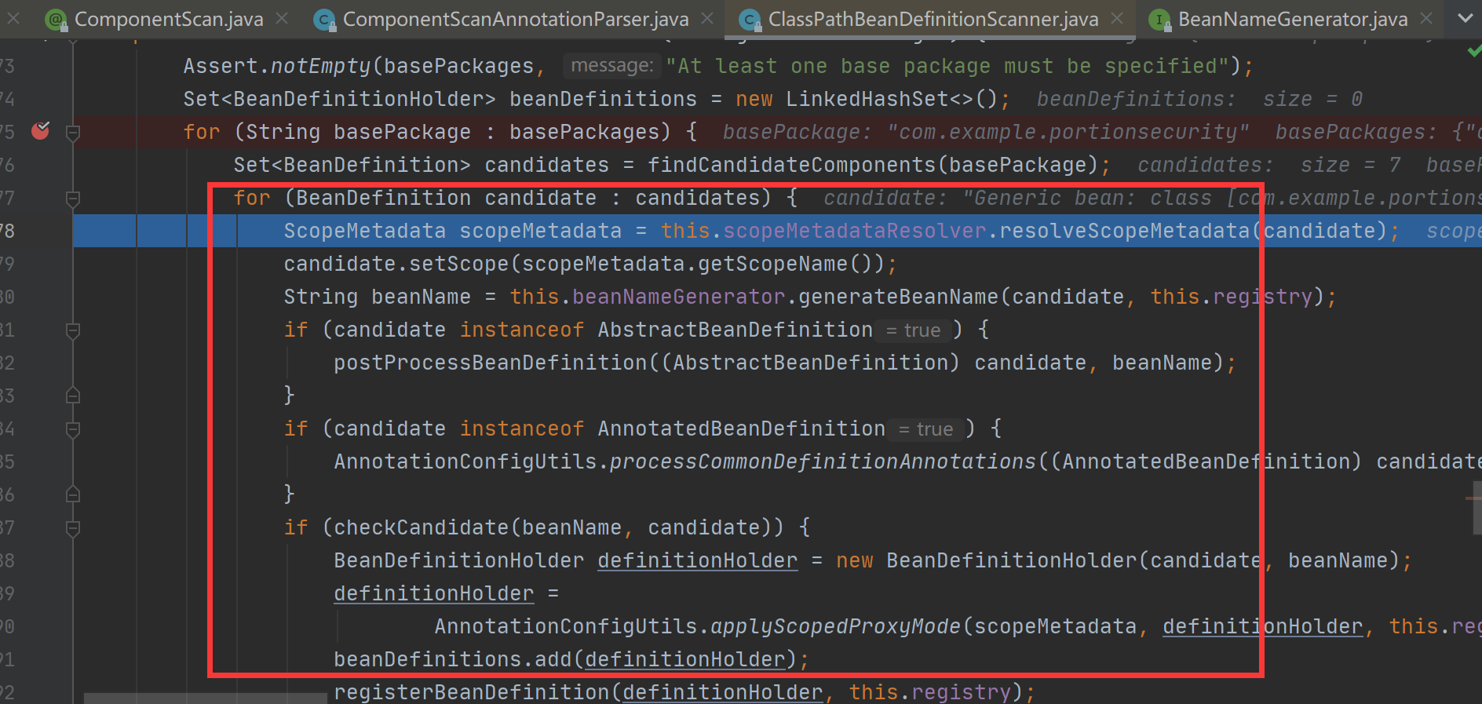The height and width of the screenshot is (704, 1482).
Task: Select the ClassPathBeanDefinitionScanner.java tab
Action: pos(933,20)
